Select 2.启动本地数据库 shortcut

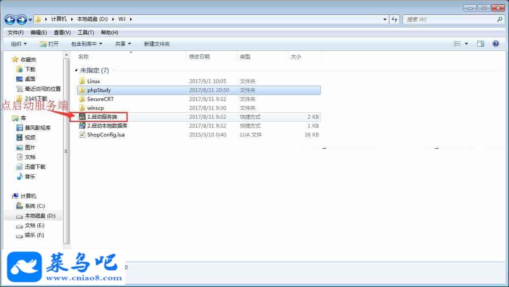pos(199,125)
